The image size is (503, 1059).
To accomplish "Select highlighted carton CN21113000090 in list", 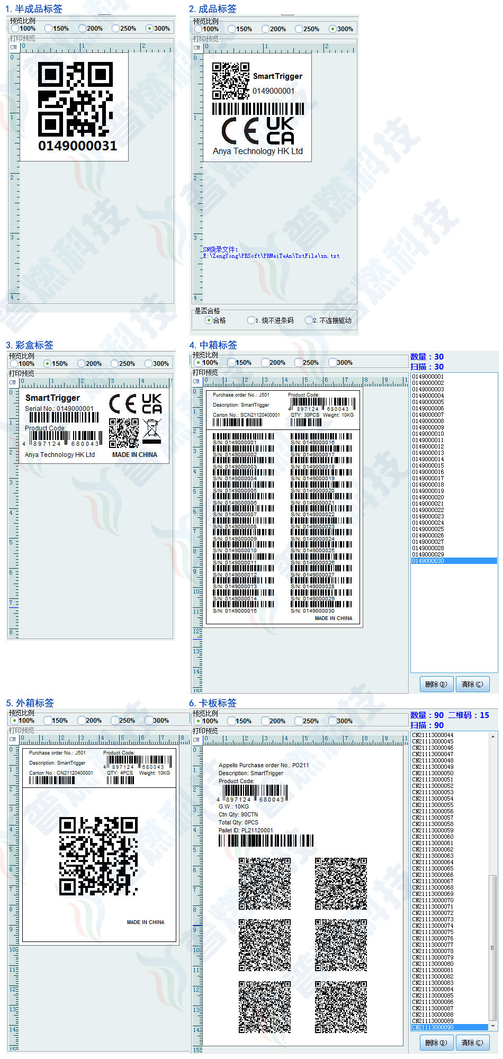I will (x=450, y=1027).
